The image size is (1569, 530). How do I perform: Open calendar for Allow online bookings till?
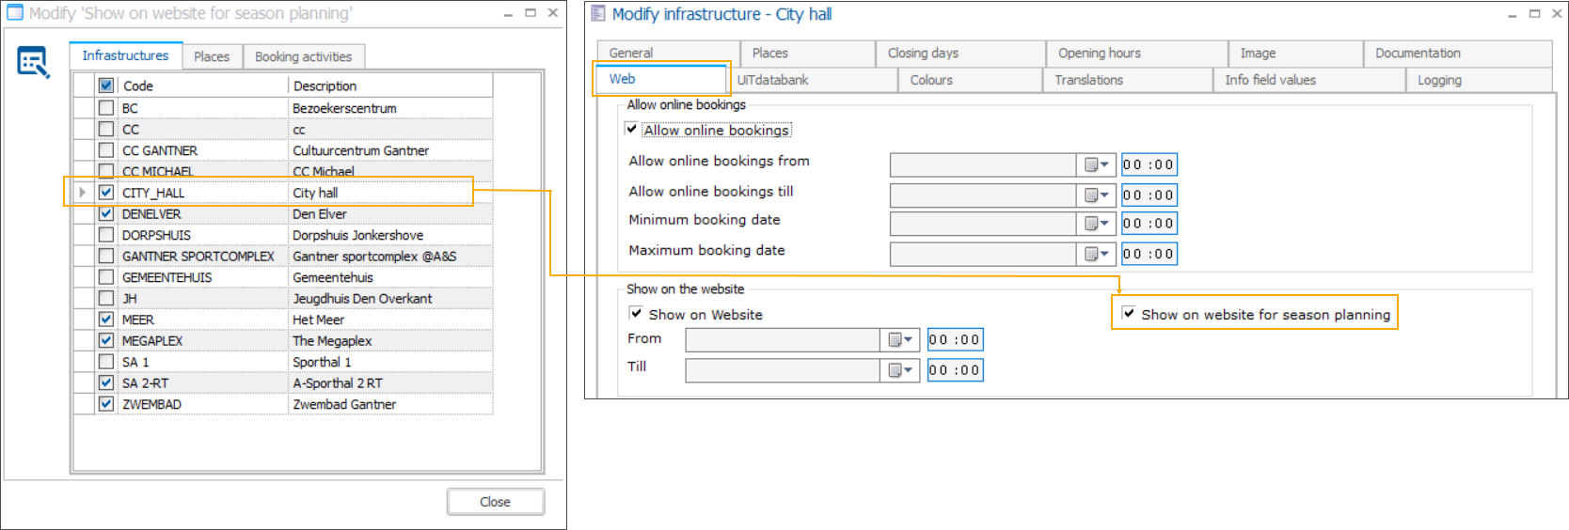(1096, 195)
